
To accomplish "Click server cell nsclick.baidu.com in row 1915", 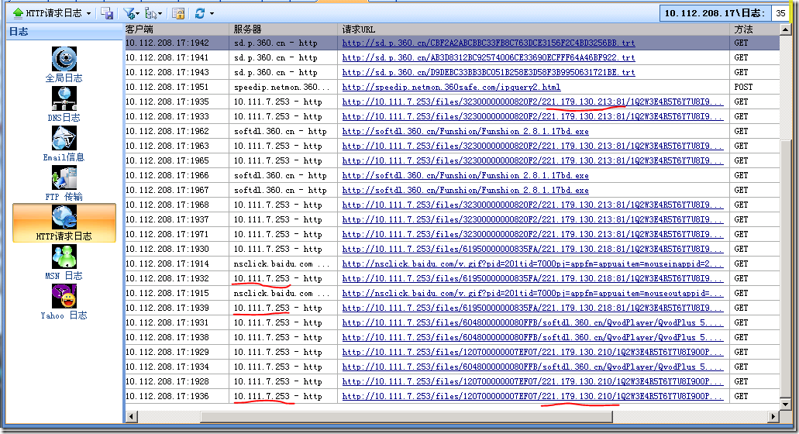I will click(x=282, y=294).
